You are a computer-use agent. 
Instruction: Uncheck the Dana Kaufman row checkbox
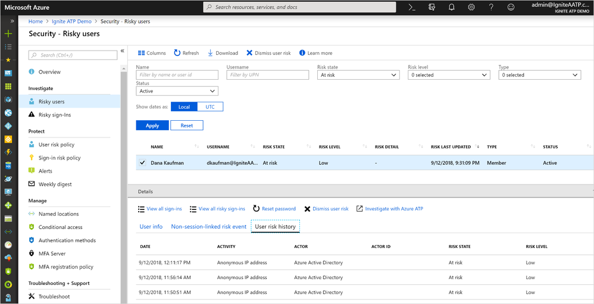(142, 162)
